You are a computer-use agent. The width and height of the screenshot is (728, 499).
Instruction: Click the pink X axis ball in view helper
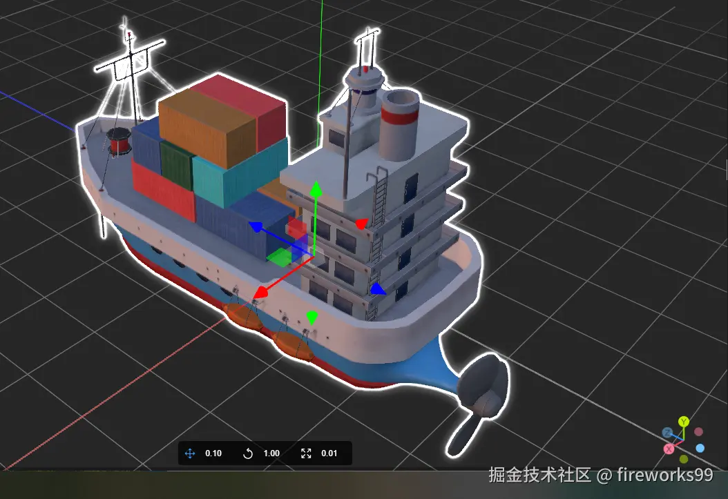669,449
